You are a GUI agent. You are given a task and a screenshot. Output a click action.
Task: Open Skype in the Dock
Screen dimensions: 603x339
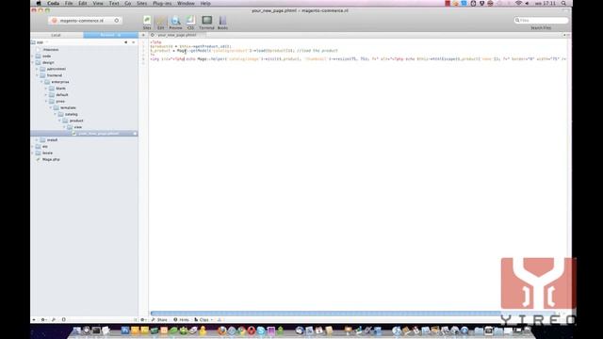tap(261, 331)
